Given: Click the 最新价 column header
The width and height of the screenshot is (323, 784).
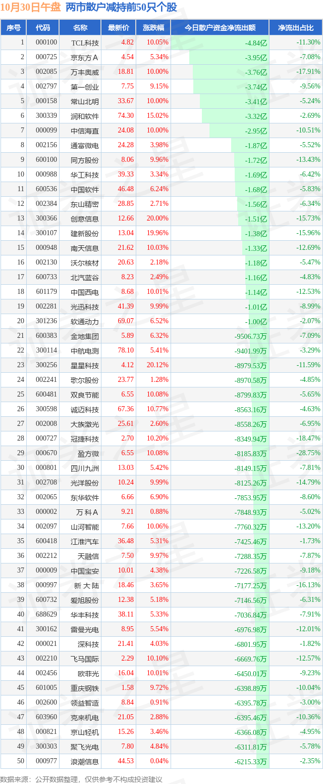Looking at the screenshot, I should (119, 28).
